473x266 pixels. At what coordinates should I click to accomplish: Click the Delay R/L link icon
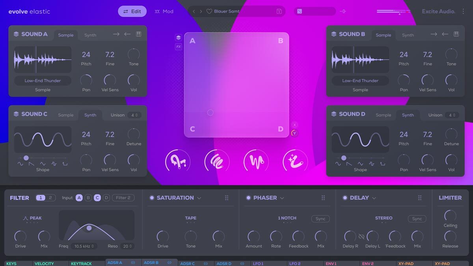361,236
